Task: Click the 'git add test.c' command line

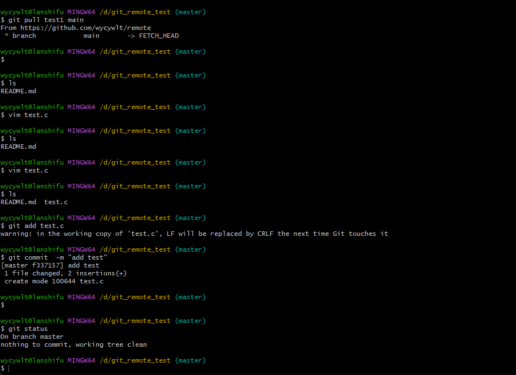Action: 32,226
